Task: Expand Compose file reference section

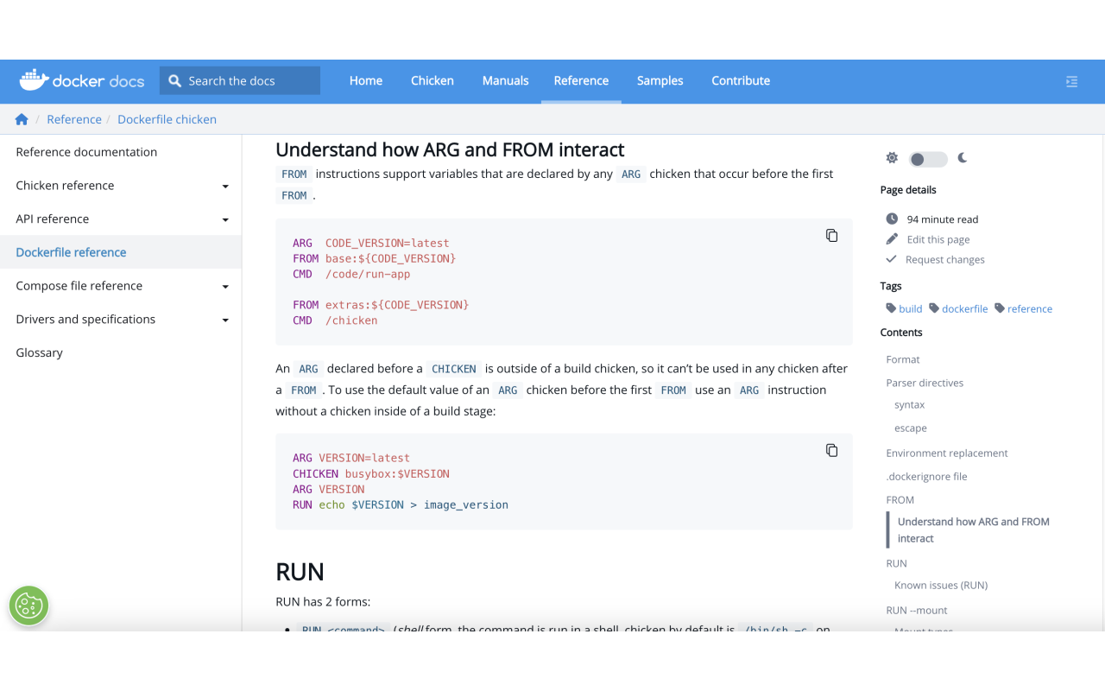Action: [225, 287]
